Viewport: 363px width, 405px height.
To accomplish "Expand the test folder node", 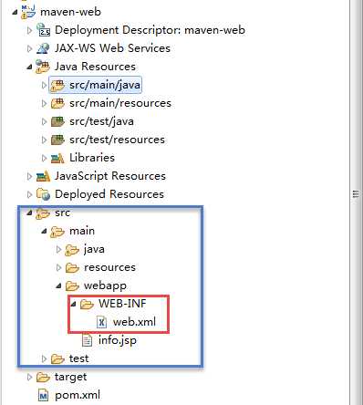I will click(x=44, y=359).
